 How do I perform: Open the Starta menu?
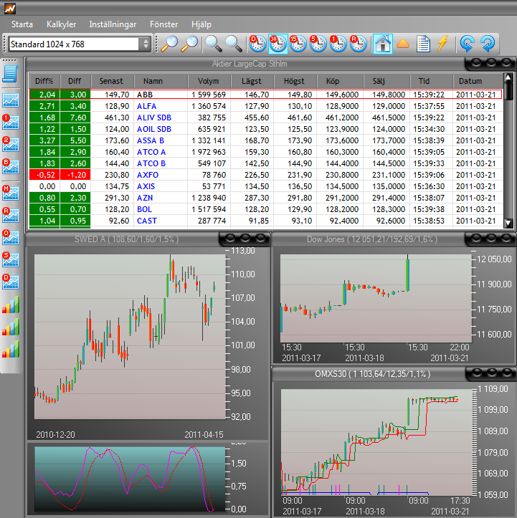coord(22,24)
